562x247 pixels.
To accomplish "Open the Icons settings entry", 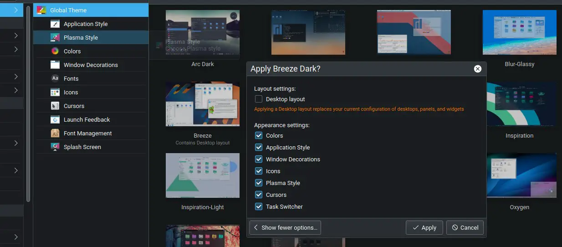I will (x=91, y=92).
